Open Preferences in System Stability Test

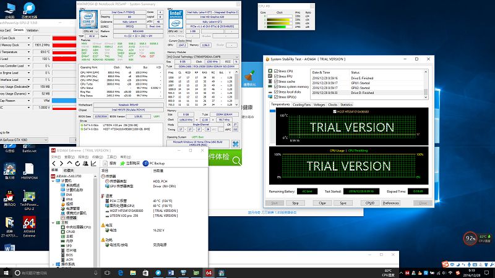pyautogui.click(x=391, y=203)
